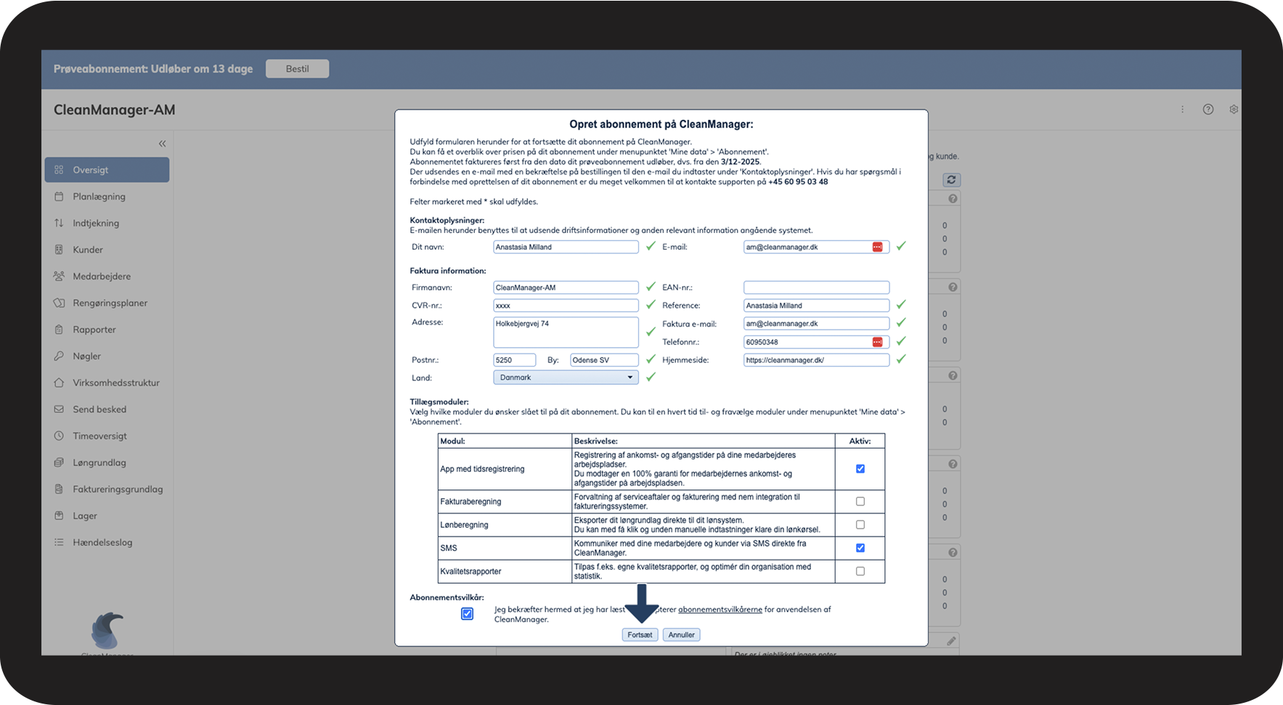Collapse the sidebar with the double chevron
This screenshot has height=705, width=1283.
pyautogui.click(x=162, y=144)
